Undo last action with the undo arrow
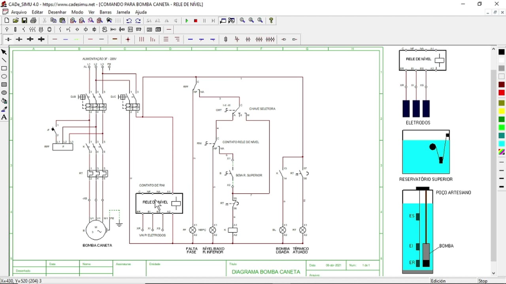The image size is (506, 284). tap(129, 21)
